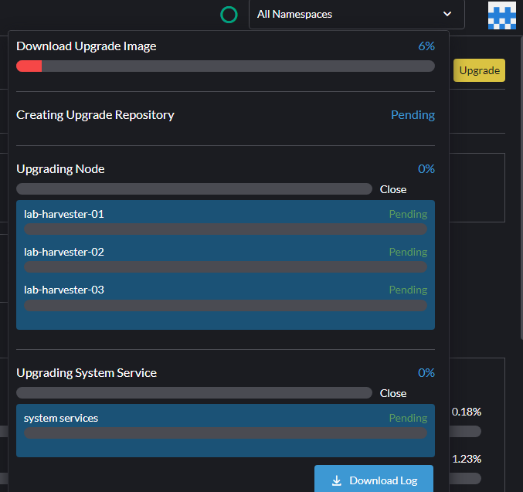Click the Upgrading System Service heading
Screen dimensions: 523x492
pyautogui.click(x=87, y=373)
